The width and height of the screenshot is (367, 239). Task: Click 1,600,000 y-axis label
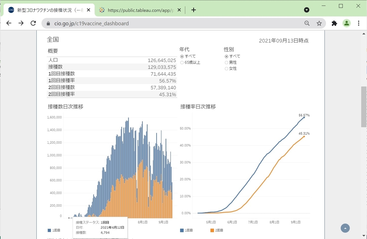54,117
